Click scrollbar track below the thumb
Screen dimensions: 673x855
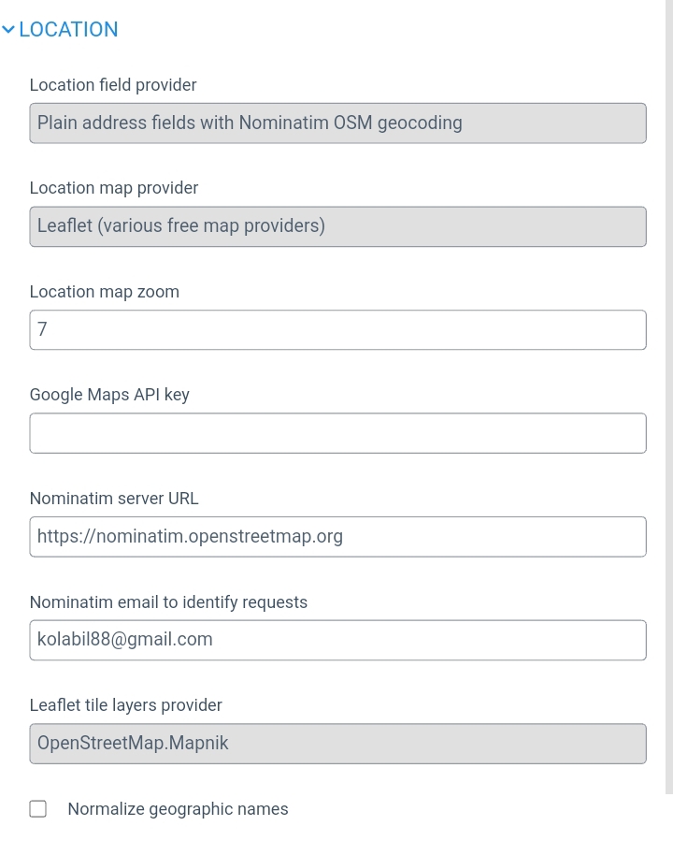coord(668,823)
